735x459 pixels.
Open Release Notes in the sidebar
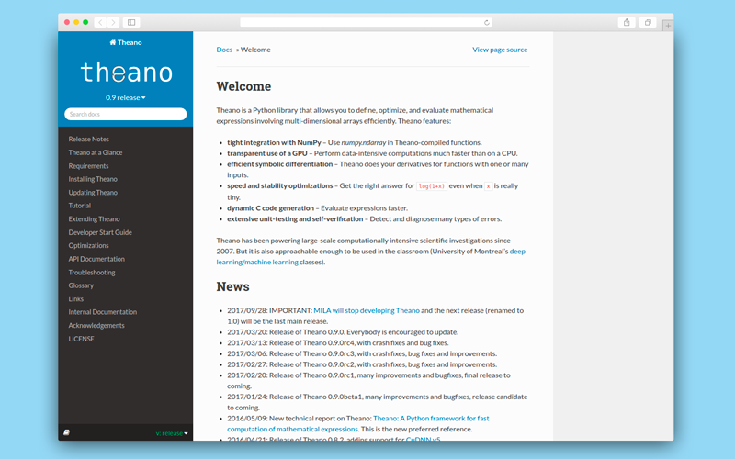(x=88, y=140)
